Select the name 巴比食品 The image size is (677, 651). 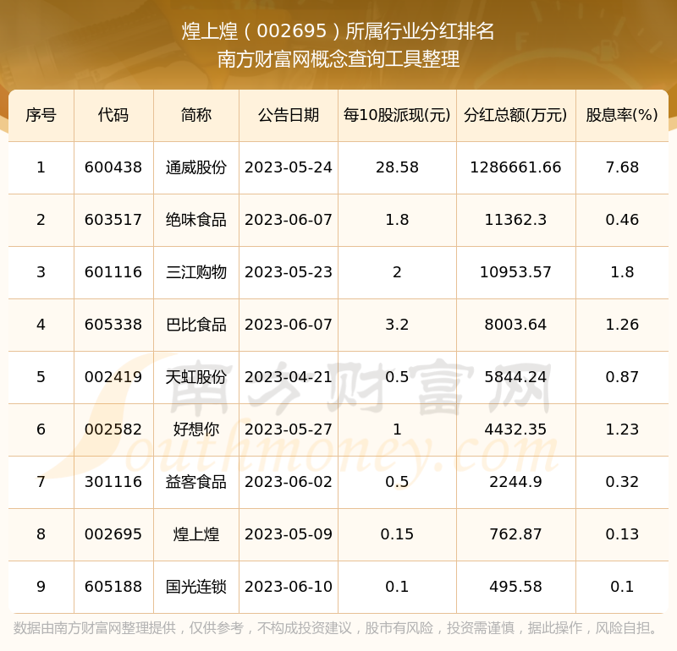[x=196, y=325]
